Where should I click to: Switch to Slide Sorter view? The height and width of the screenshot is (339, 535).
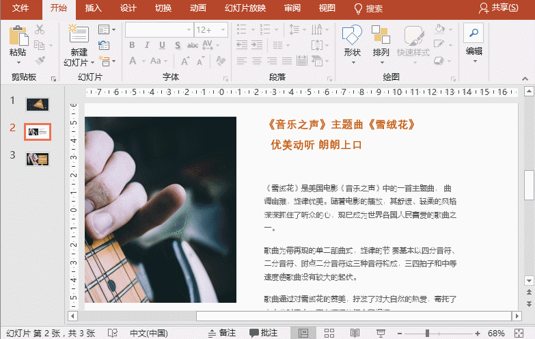point(329,333)
